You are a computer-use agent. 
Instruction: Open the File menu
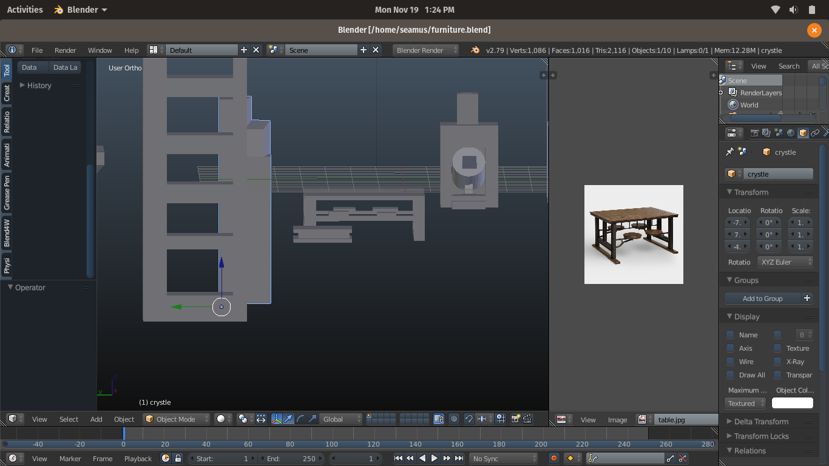[37, 50]
